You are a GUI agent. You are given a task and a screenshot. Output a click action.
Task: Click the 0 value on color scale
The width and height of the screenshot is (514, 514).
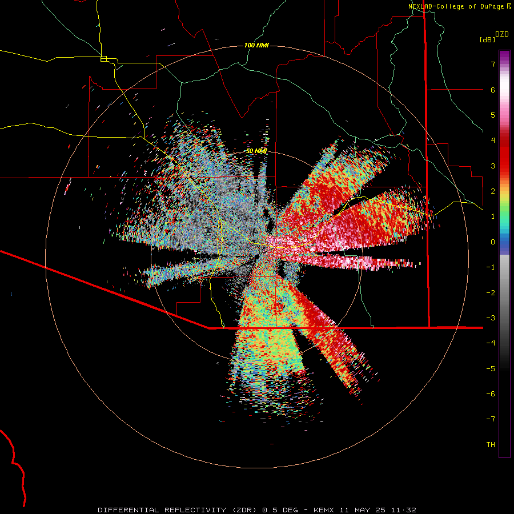click(493, 242)
